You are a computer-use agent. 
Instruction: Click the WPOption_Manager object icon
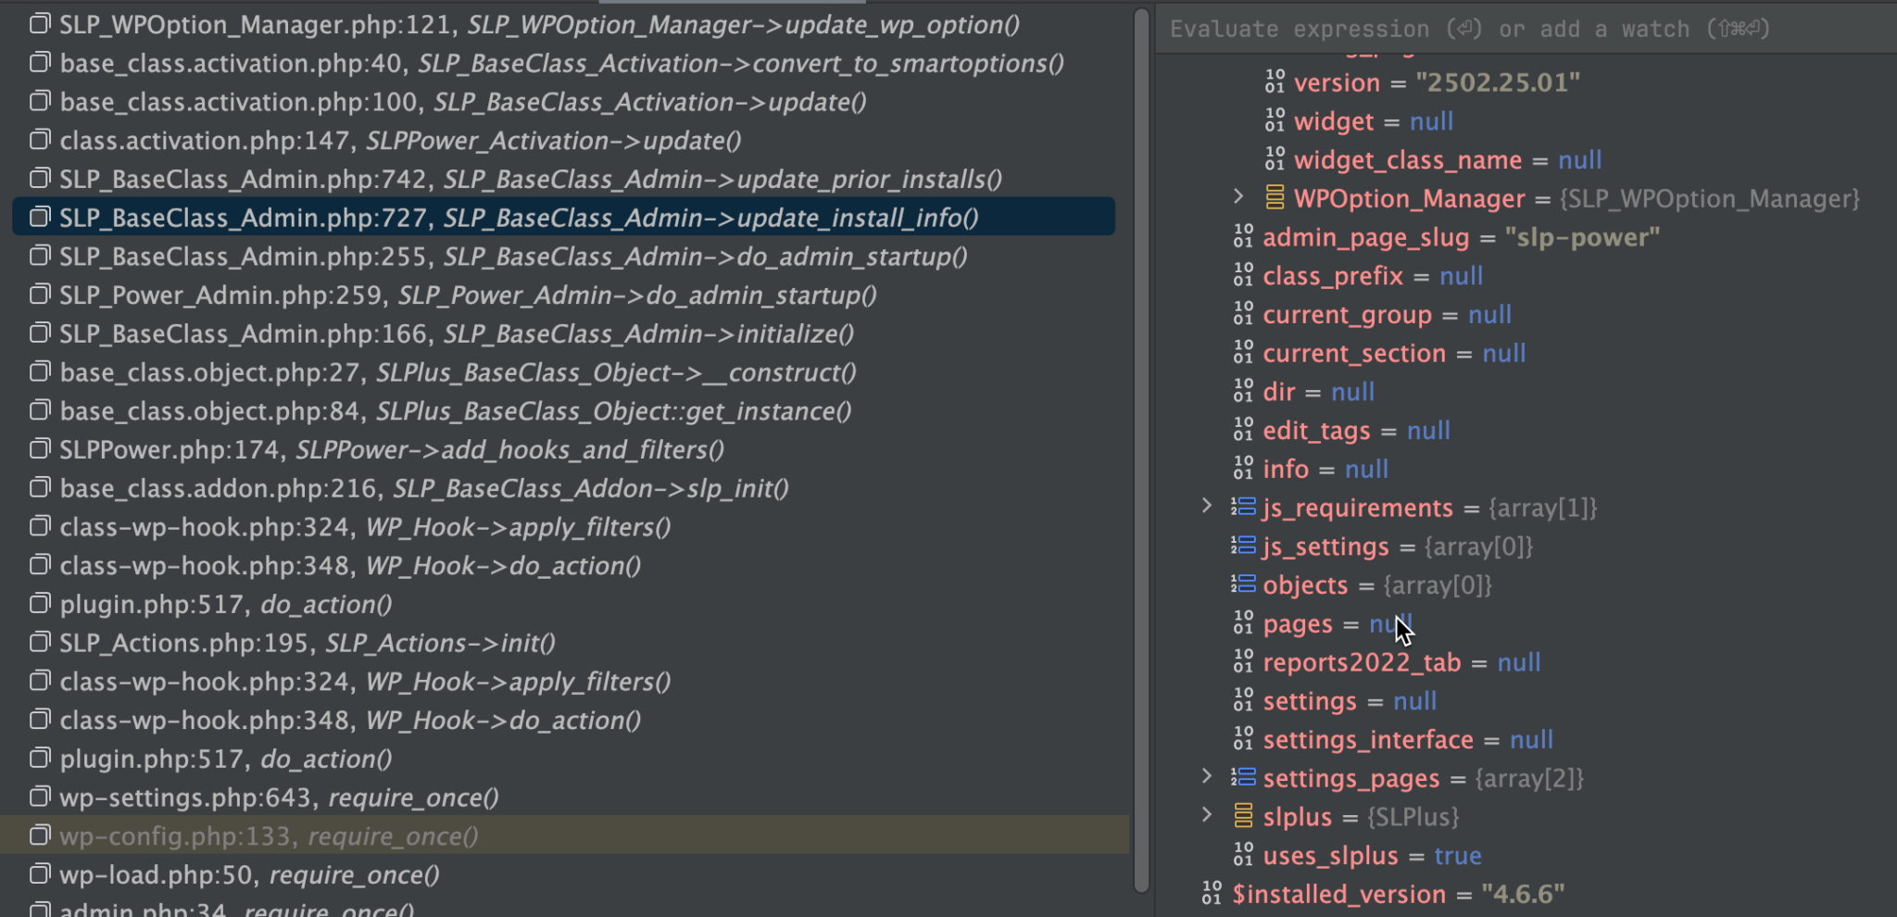[x=1275, y=198]
